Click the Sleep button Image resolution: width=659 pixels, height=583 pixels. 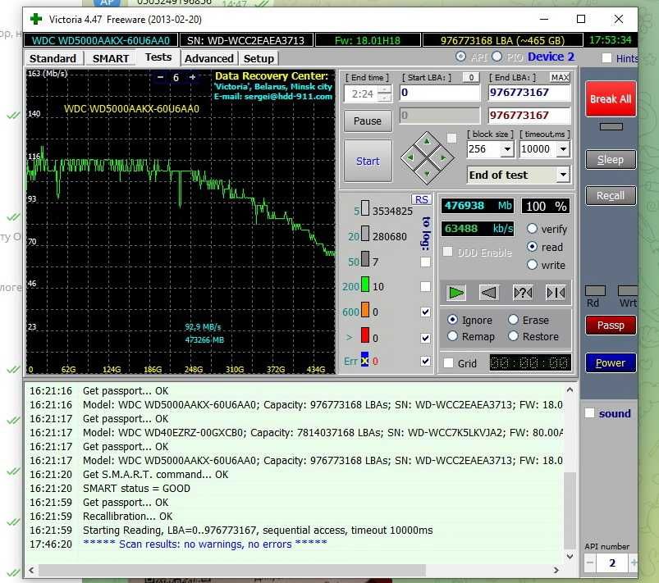point(611,160)
